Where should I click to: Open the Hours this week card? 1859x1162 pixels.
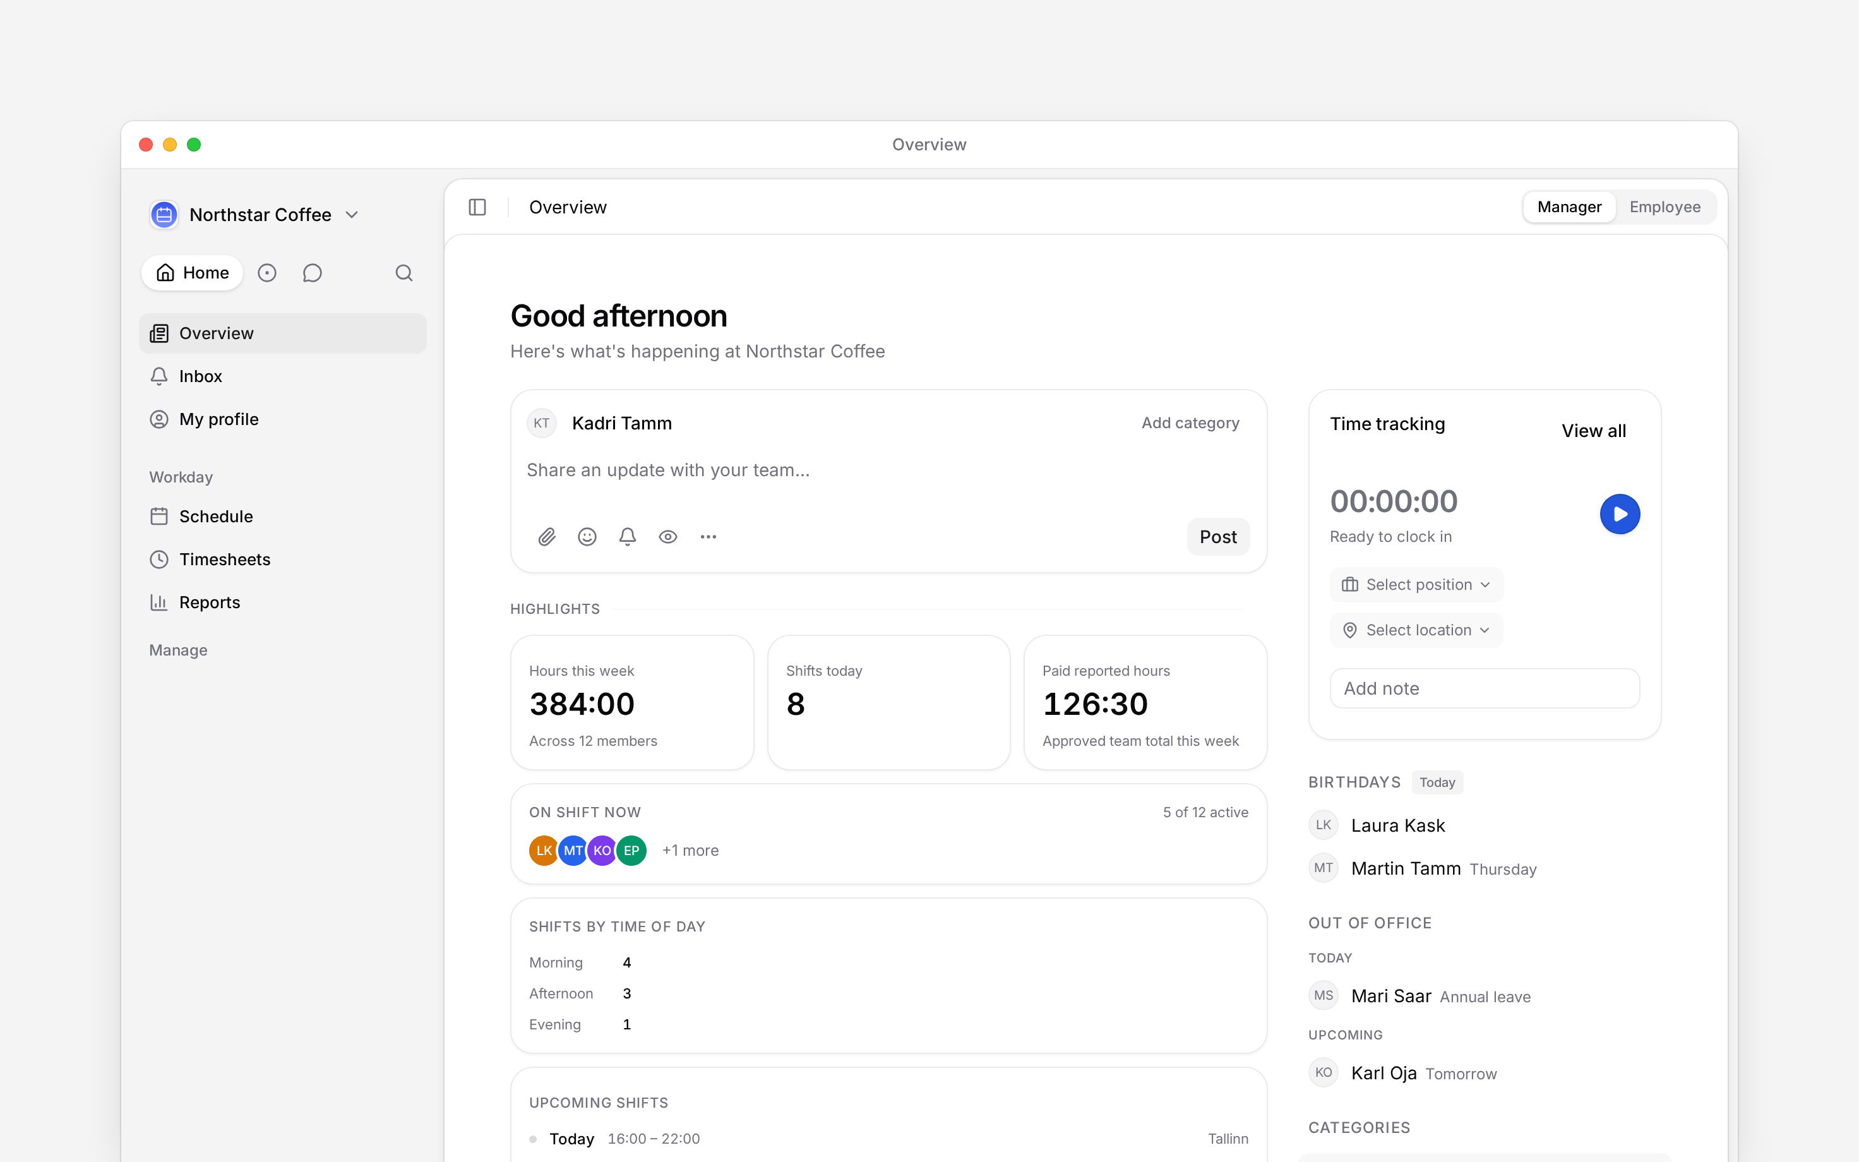(632, 702)
